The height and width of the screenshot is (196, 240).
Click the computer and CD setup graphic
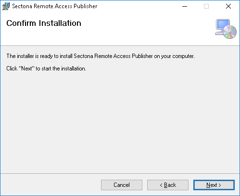tap(226, 29)
